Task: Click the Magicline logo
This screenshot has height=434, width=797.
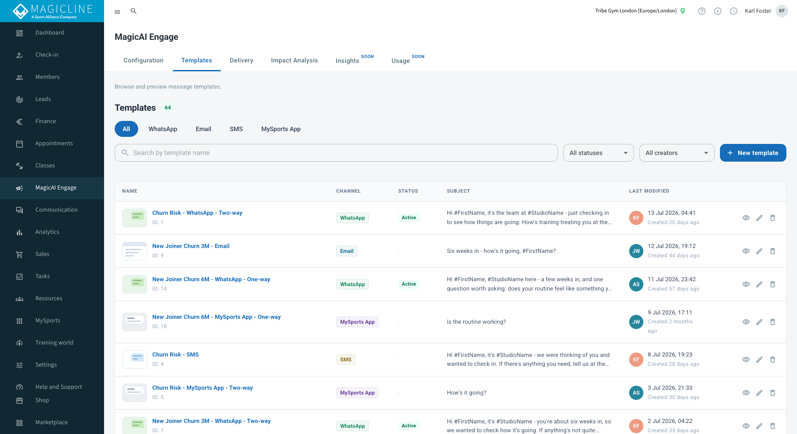Action: [52, 11]
